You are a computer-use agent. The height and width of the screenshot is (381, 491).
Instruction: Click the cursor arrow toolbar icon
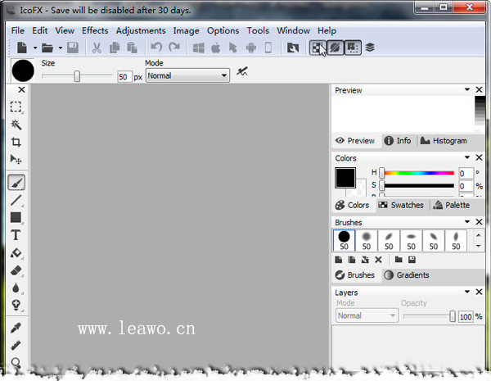tap(233, 48)
